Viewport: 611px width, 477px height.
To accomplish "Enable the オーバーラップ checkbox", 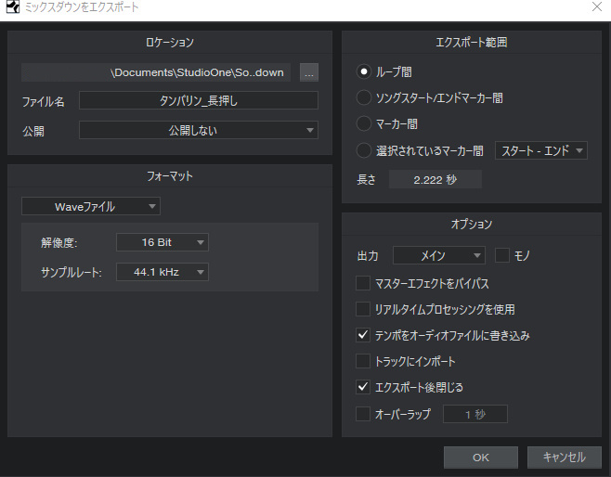I will pos(363,414).
